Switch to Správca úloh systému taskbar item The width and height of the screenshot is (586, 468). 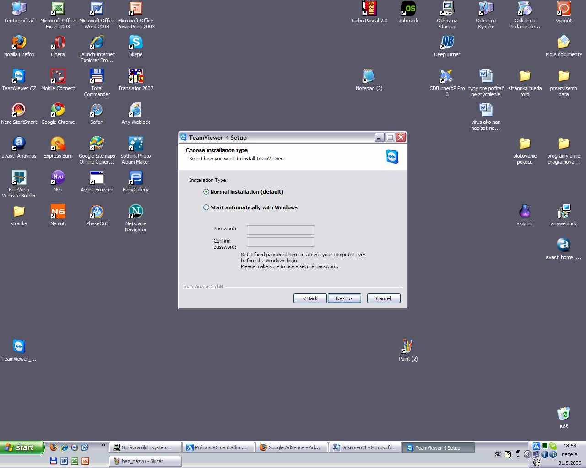coord(145,447)
